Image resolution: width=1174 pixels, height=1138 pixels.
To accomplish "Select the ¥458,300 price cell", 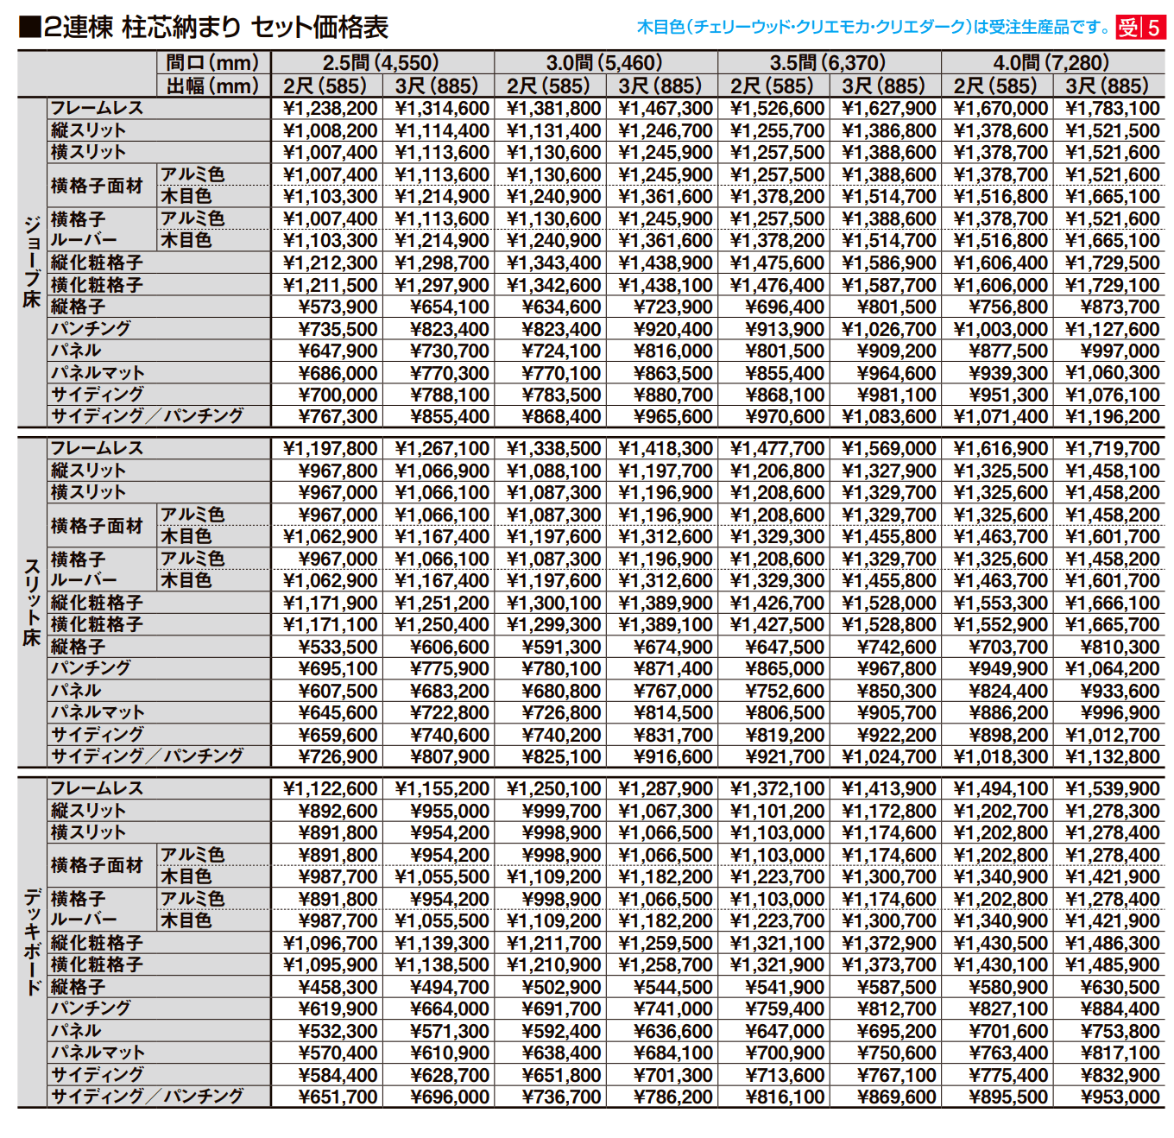I will (338, 988).
